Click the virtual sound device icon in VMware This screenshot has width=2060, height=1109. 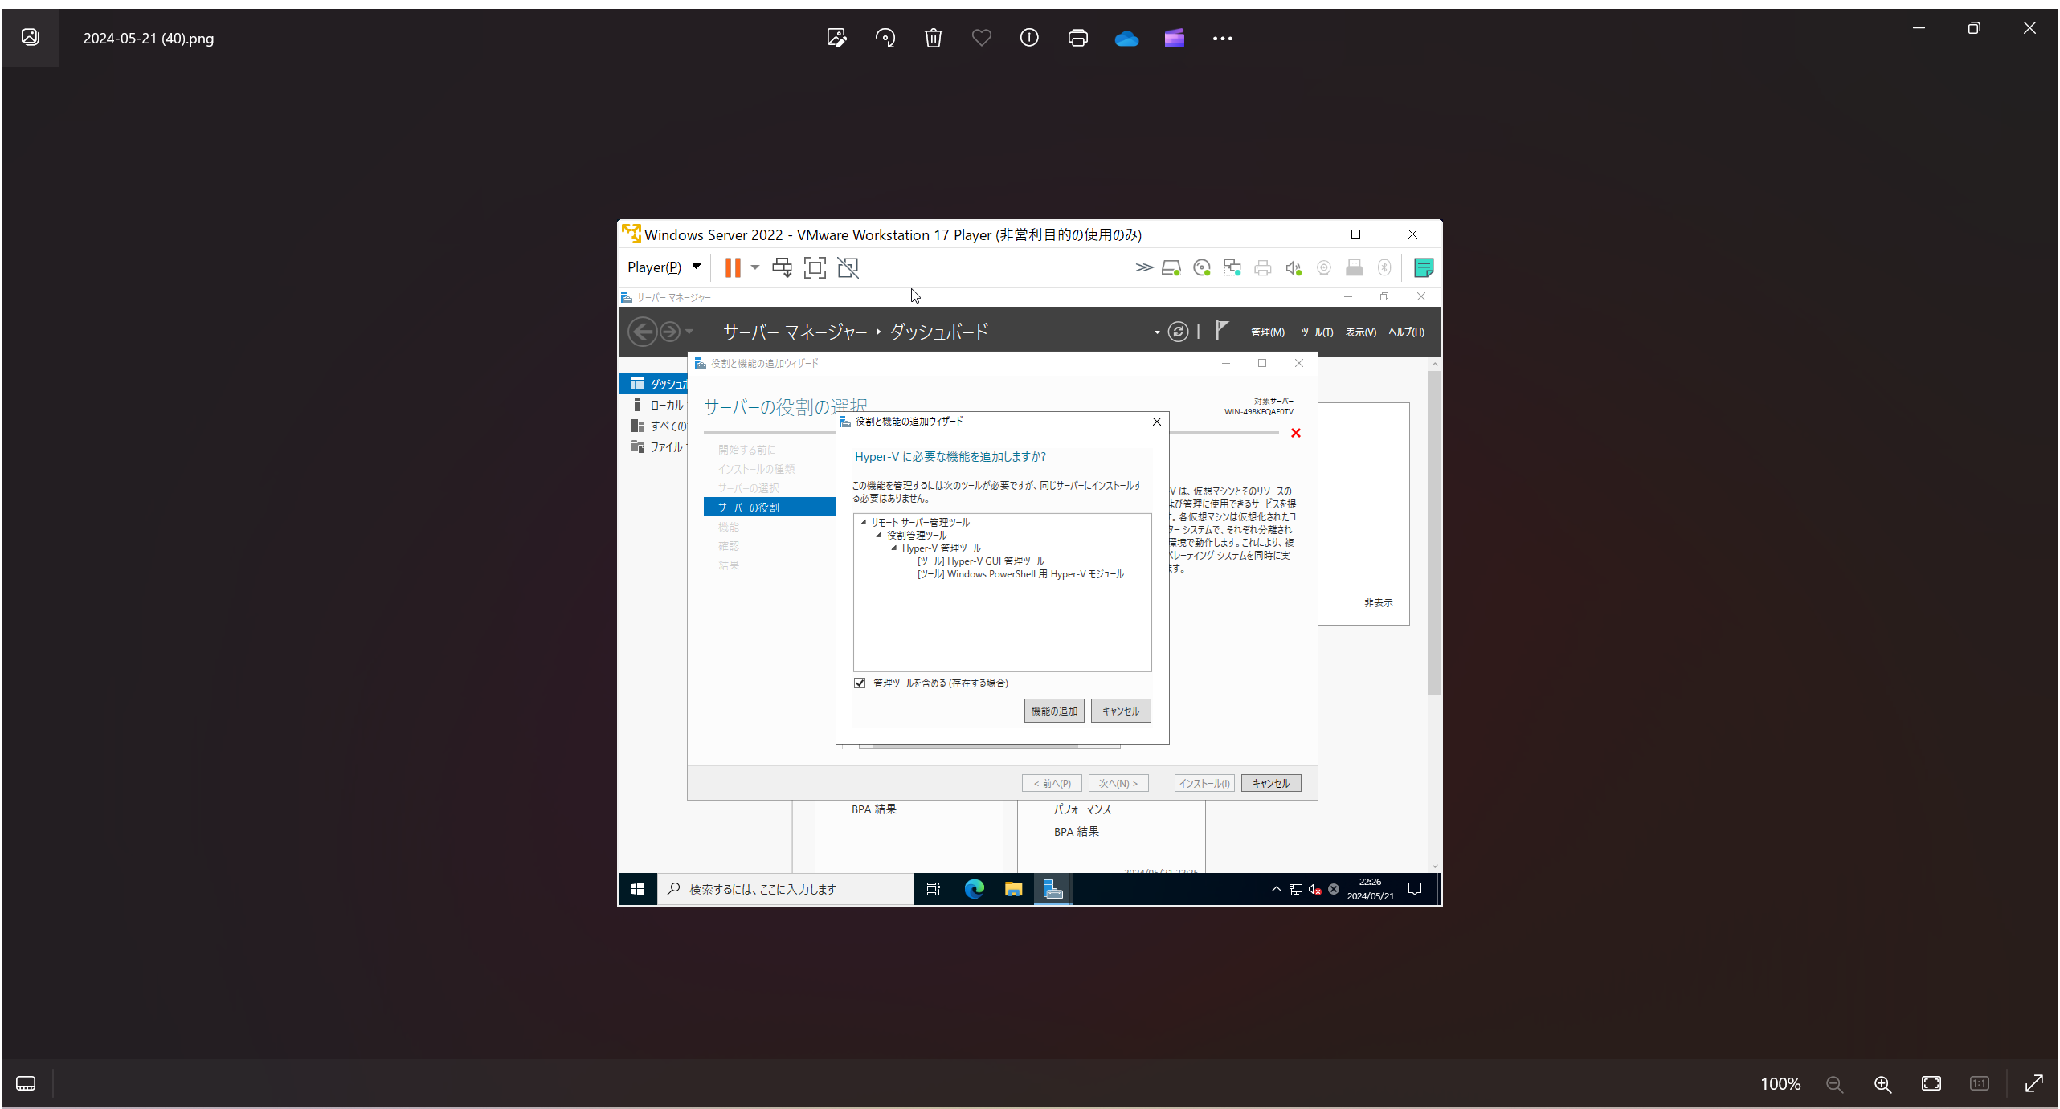(x=1293, y=267)
